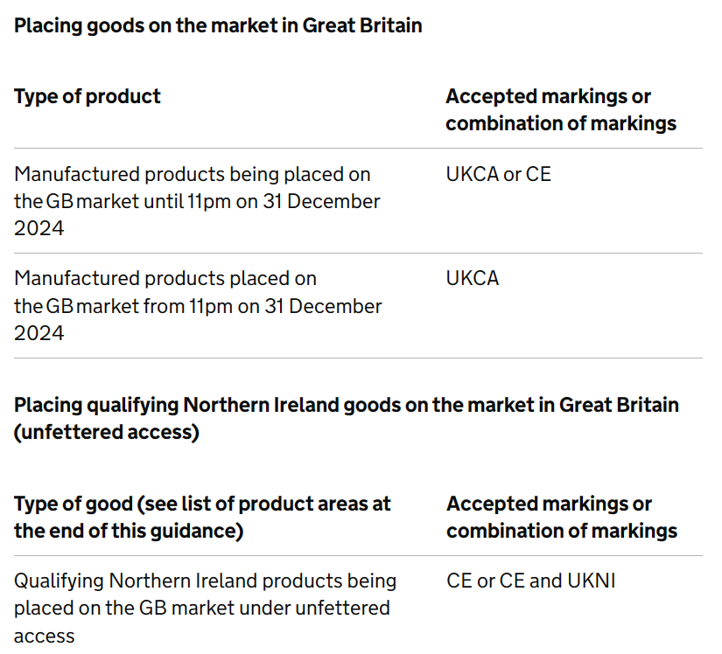
Task: Select the 'Type of product' column header
Action: coord(87,96)
